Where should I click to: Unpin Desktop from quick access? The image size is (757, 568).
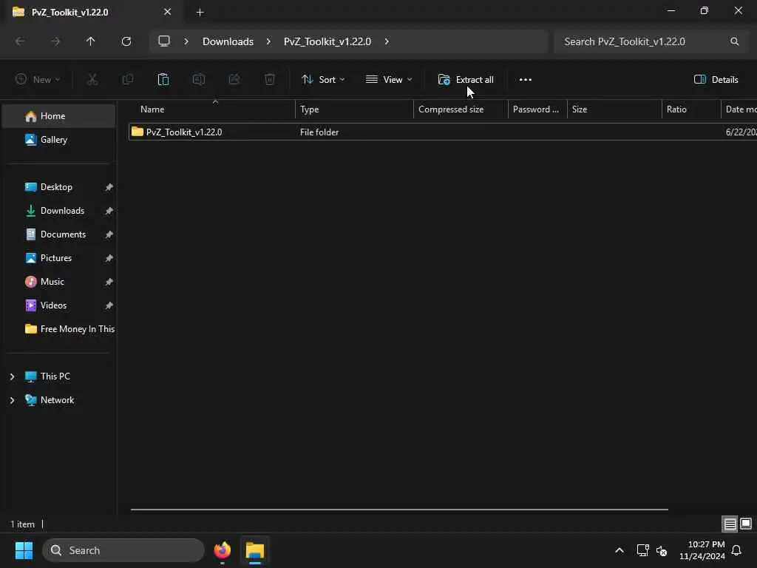pyautogui.click(x=109, y=187)
